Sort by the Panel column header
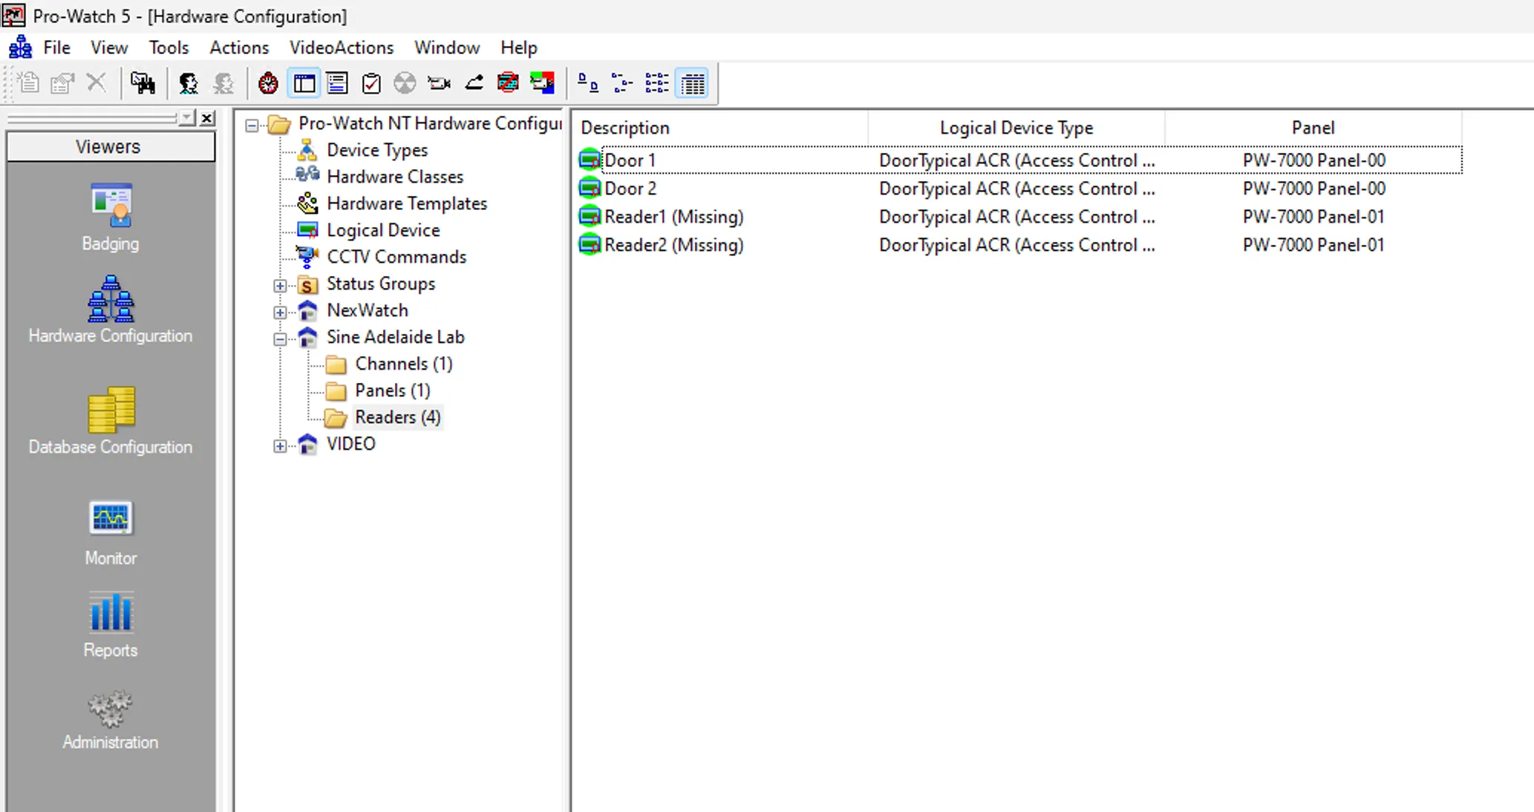Screen dimensions: 1534x812 tap(1313, 128)
